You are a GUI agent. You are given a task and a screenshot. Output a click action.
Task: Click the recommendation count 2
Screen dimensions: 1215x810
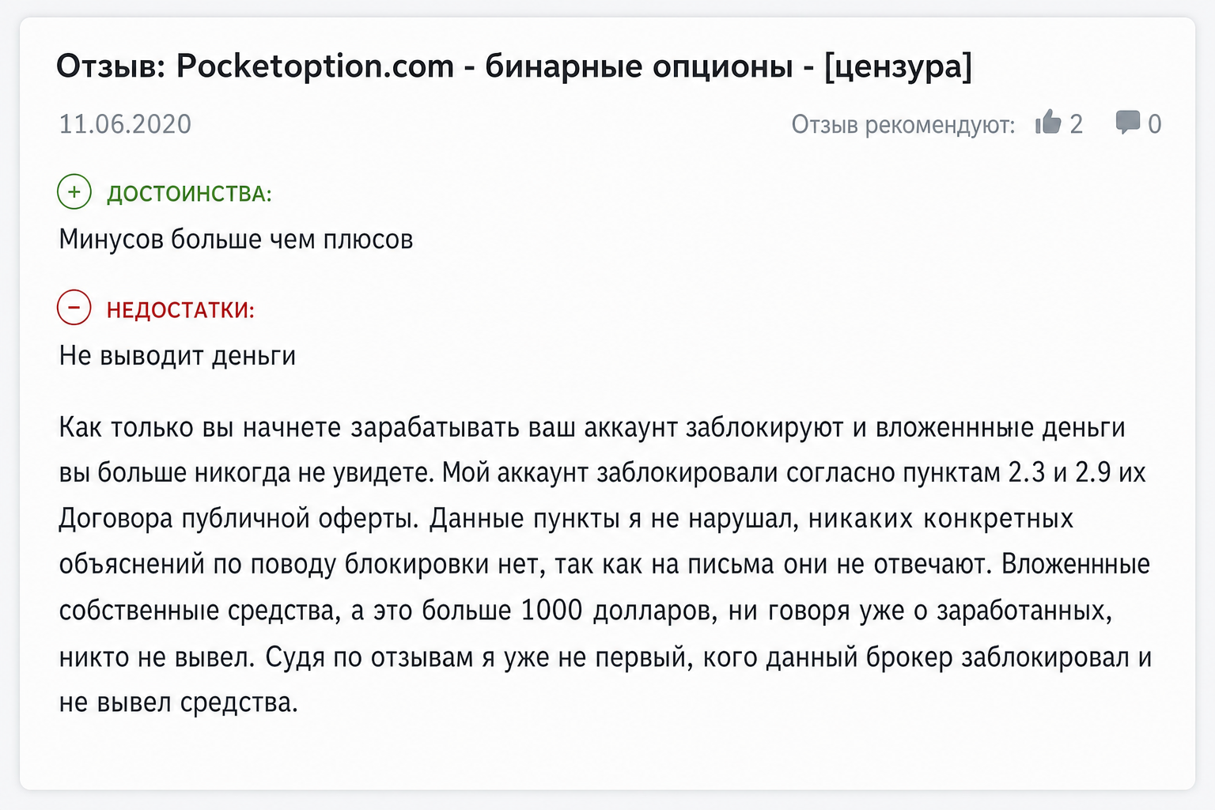1076,124
